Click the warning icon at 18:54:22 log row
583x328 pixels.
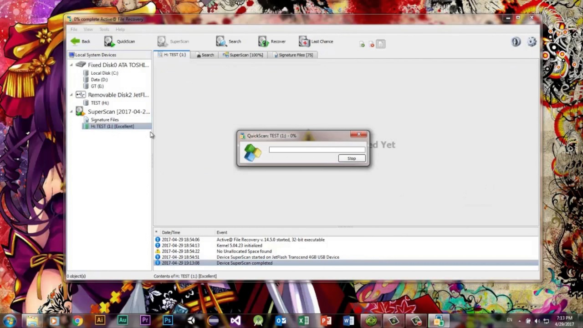click(158, 251)
